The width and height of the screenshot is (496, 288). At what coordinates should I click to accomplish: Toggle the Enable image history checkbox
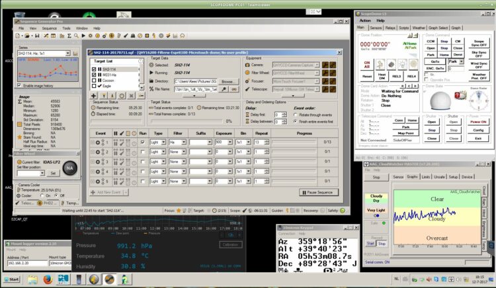[x=19, y=86]
